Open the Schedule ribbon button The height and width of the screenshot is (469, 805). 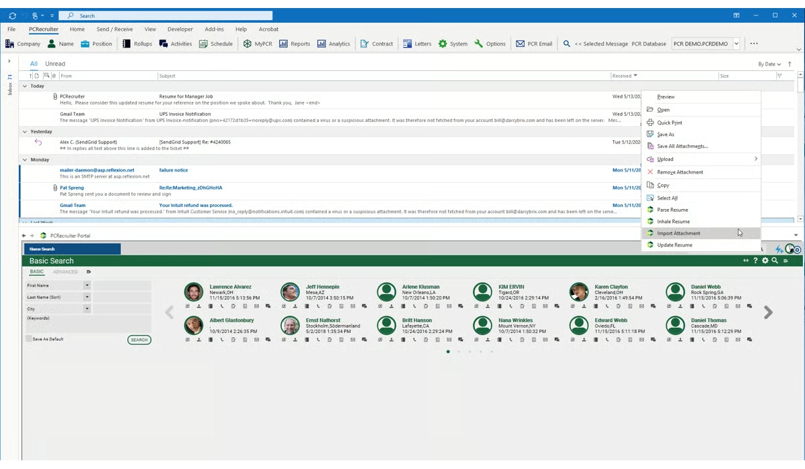click(216, 44)
